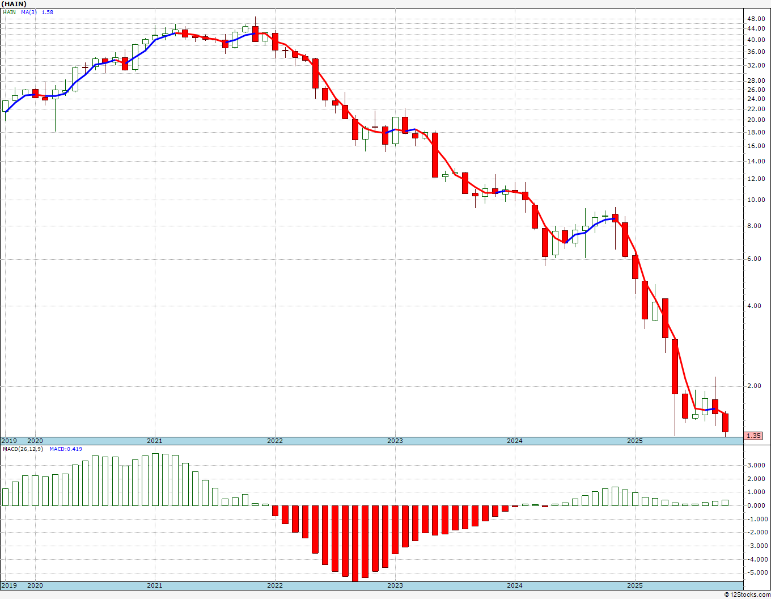
Task: Click the 16.00 price axis label
Action: coord(755,146)
